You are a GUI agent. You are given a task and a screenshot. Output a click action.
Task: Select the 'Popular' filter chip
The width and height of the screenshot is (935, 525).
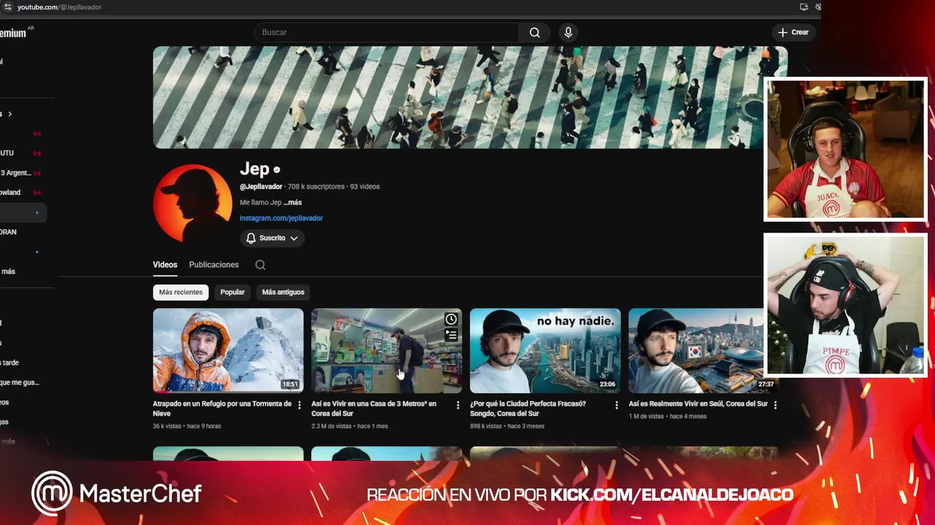point(232,292)
